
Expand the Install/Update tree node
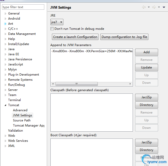coord(5,44)
